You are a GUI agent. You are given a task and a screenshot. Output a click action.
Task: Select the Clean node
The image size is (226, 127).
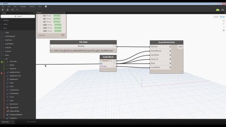[11, 86]
